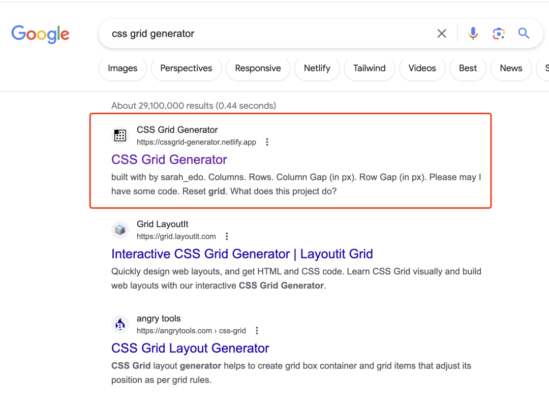The image size is (549, 406).
Task: Select the Images filter chip
Action: [x=123, y=69]
